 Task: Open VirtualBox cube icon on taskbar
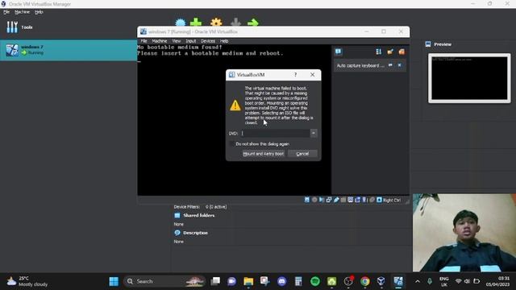381,281
